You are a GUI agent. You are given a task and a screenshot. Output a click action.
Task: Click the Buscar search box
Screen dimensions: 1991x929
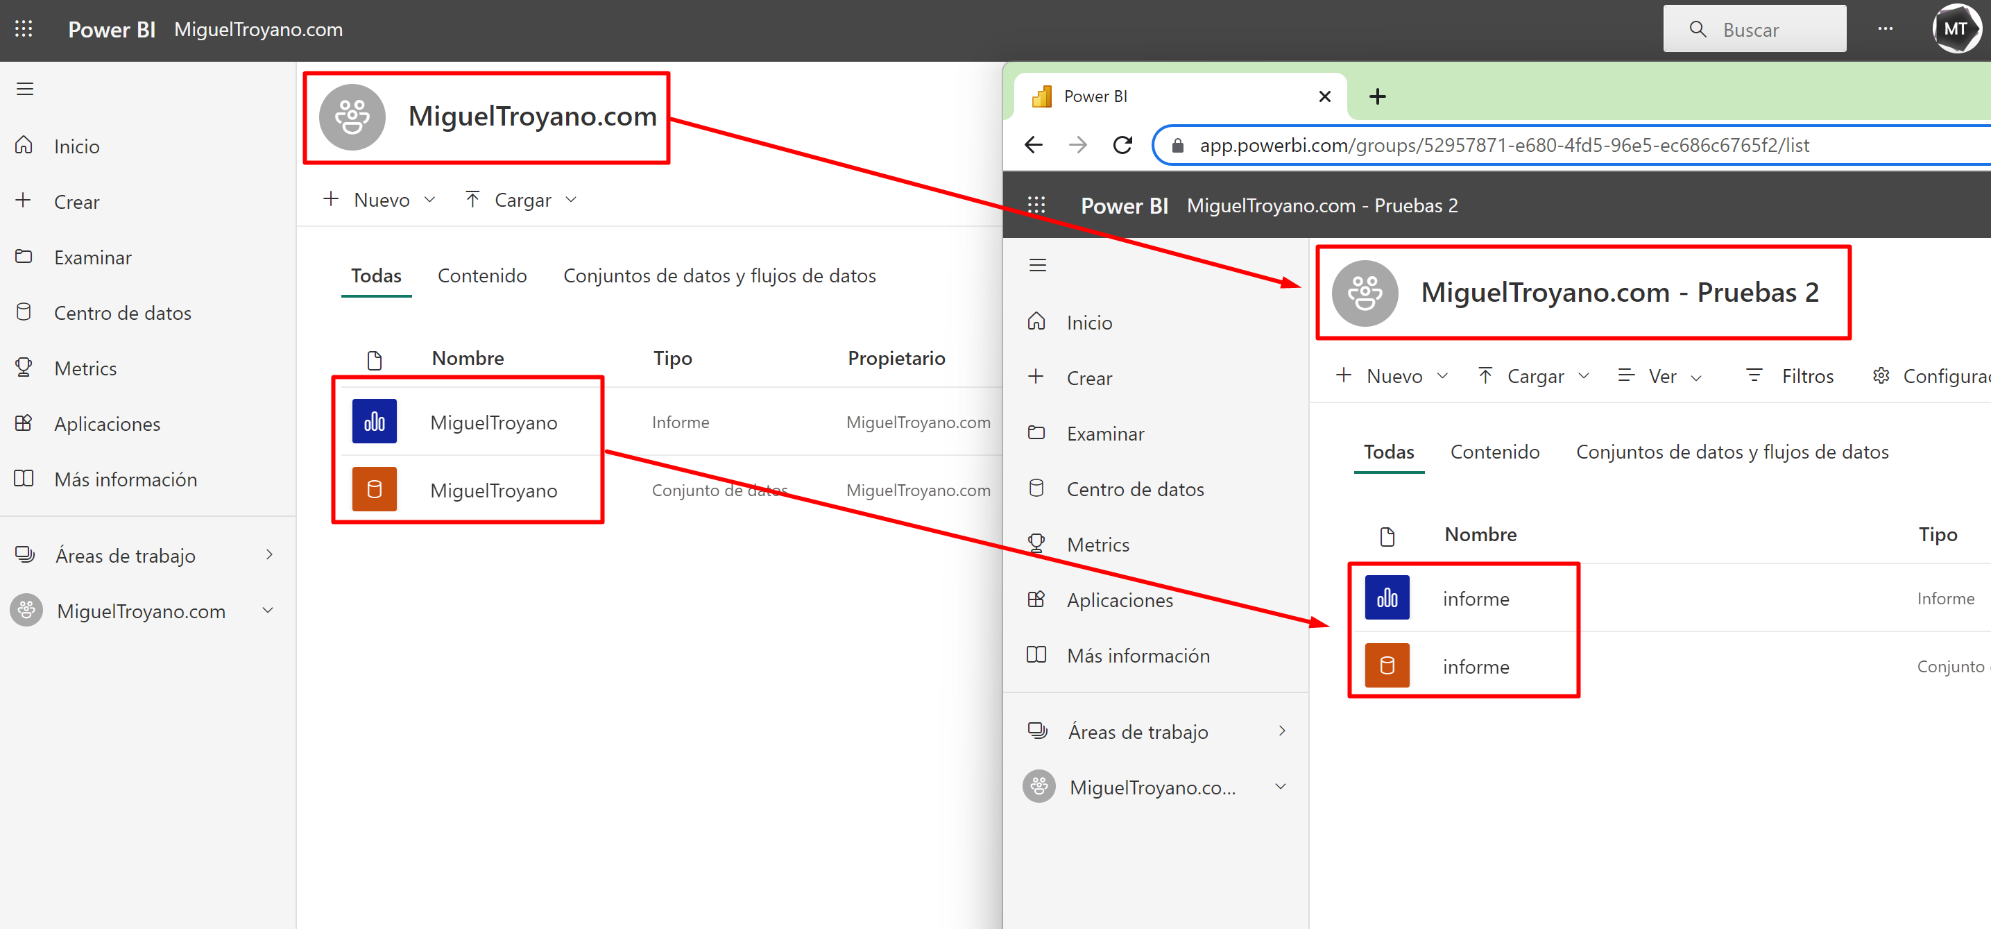[1754, 29]
